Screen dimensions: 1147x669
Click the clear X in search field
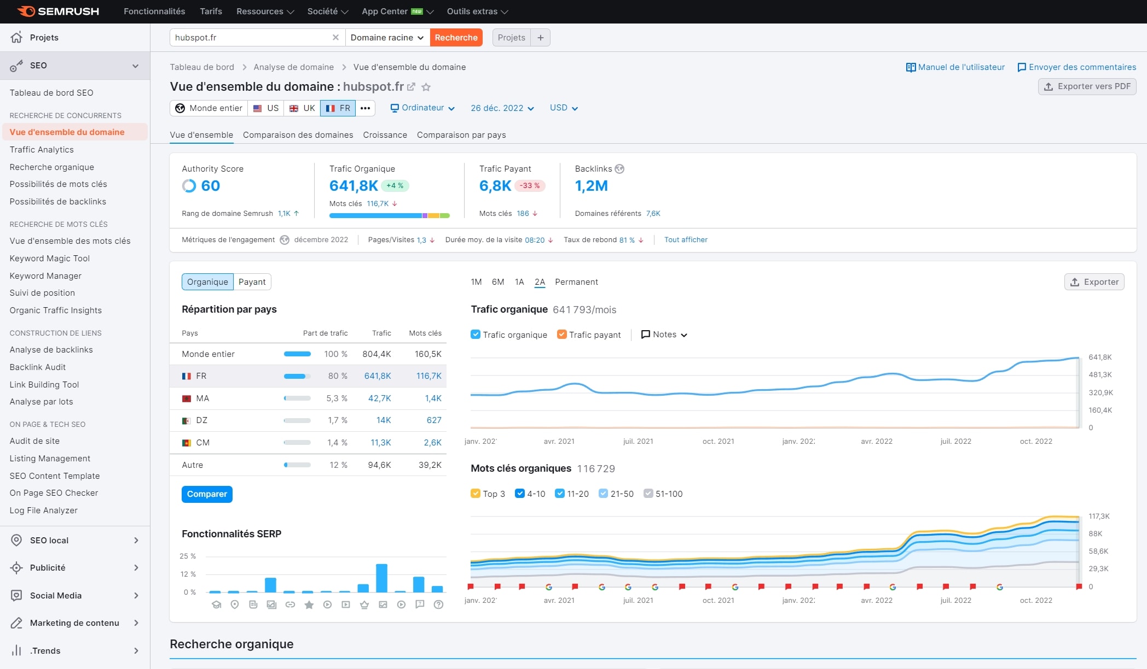click(335, 37)
